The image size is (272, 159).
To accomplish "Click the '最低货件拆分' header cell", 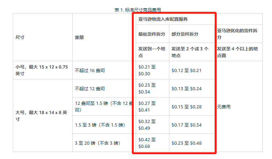I will 152,34.
